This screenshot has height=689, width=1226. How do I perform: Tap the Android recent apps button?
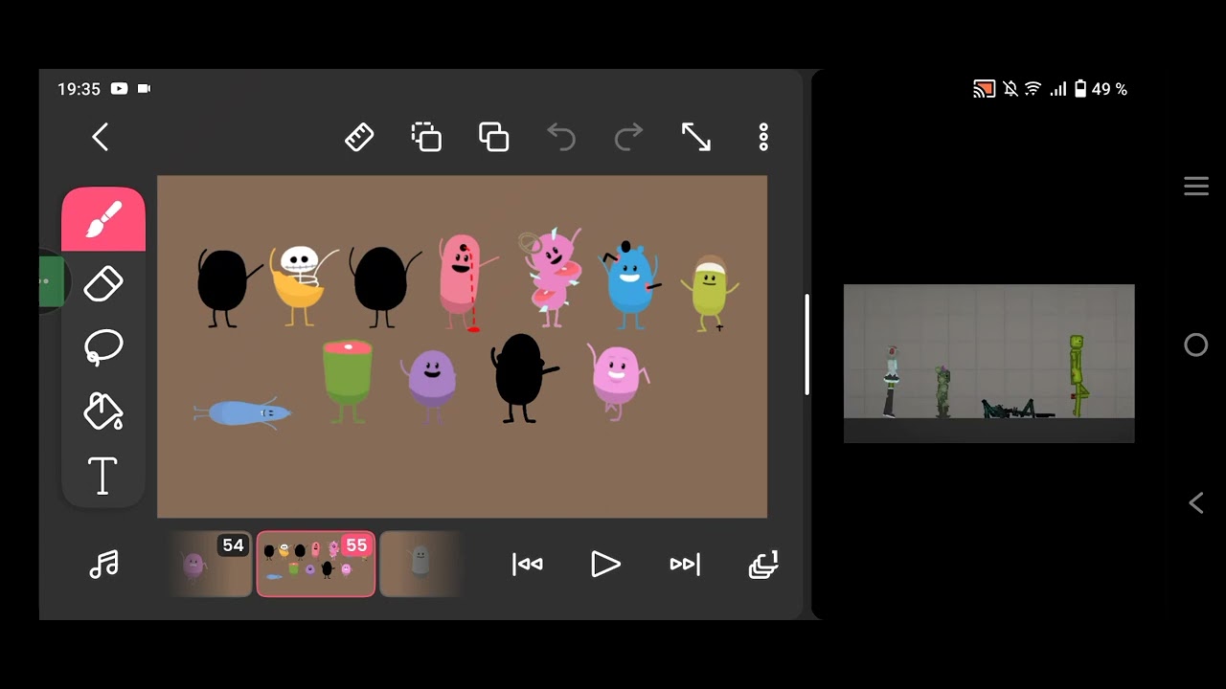click(1196, 187)
